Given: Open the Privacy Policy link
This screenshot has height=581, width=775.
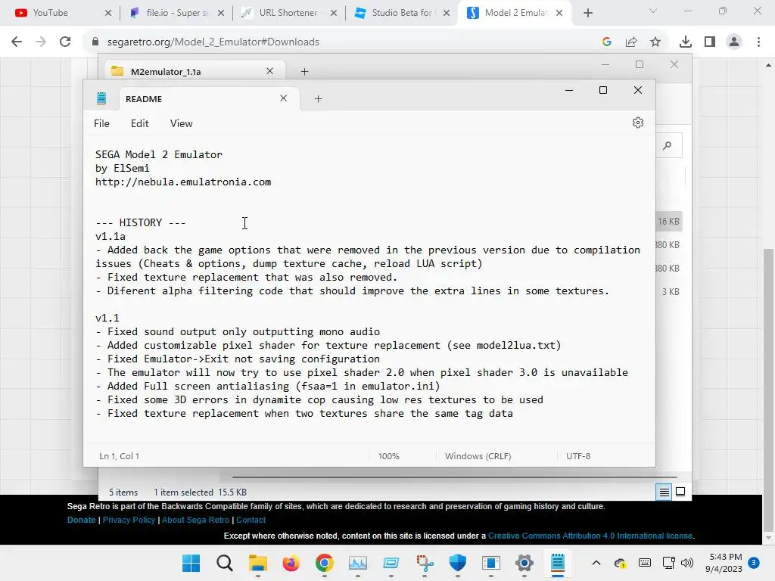Looking at the screenshot, I should coord(129,520).
